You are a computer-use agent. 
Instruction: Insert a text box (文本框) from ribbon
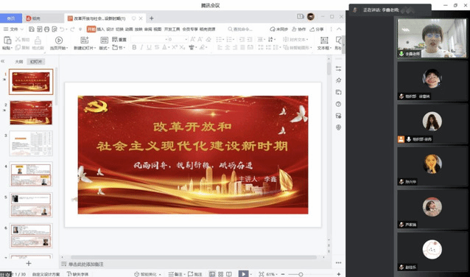tap(324, 43)
